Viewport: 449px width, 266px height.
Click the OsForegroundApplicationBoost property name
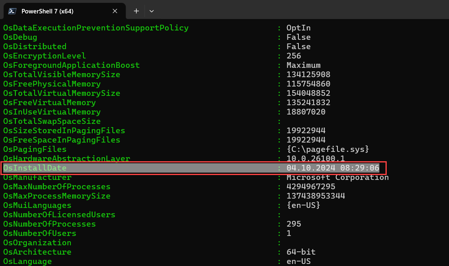click(71, 65)
